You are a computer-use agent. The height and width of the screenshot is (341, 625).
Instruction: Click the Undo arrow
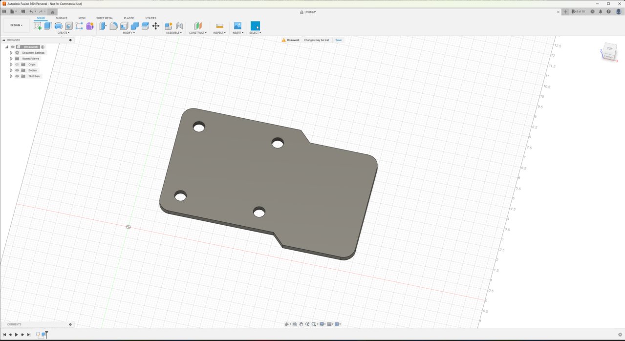[31, 11]
